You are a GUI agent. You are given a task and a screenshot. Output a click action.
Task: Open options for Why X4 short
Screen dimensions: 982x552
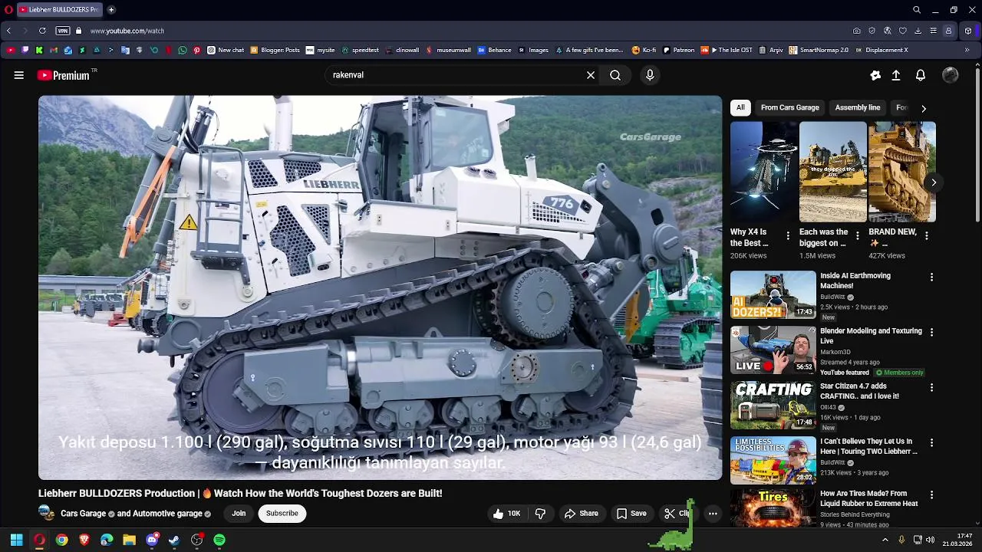pos(788,236)
